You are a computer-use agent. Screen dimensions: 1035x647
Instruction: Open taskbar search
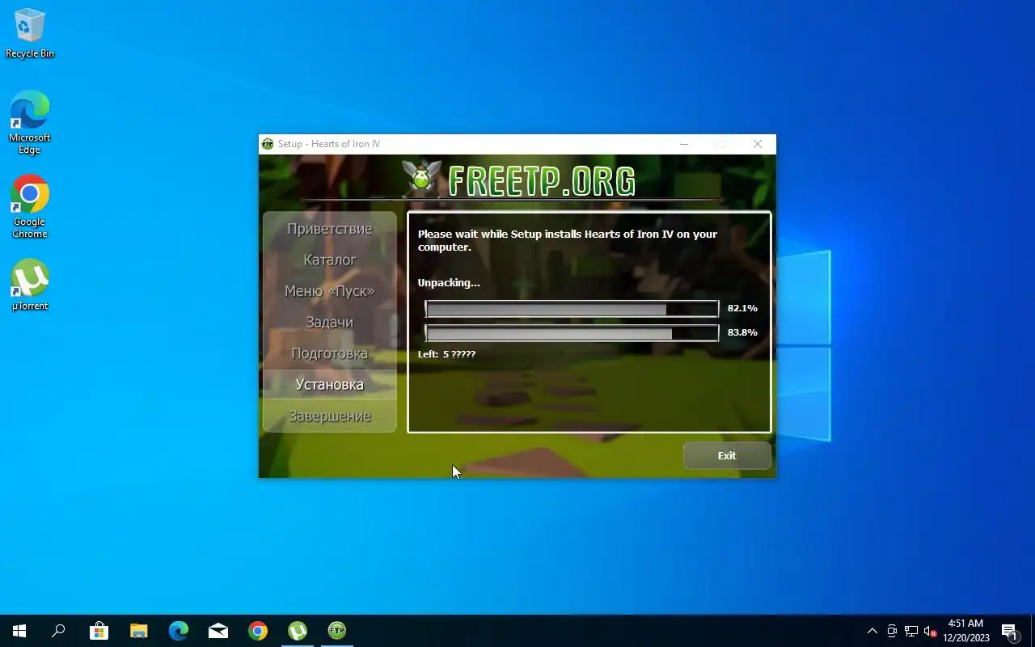point(58,631)
